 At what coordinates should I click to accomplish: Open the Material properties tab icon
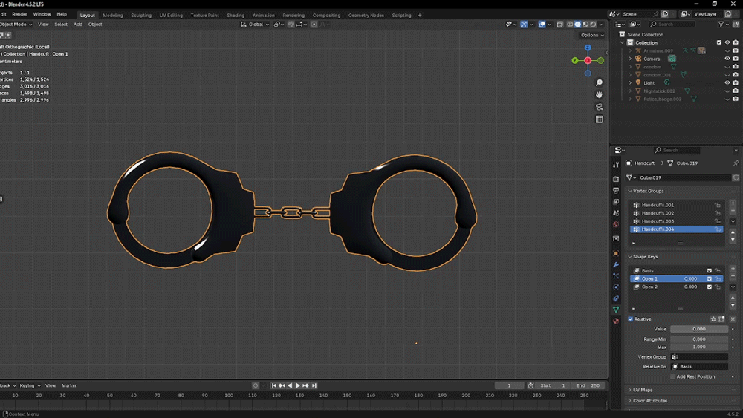pos(616,321)
